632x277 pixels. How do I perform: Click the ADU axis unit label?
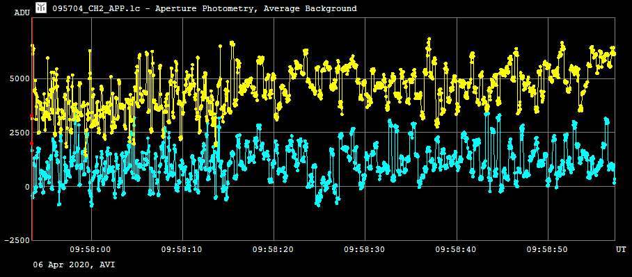(x=22, y=13)
